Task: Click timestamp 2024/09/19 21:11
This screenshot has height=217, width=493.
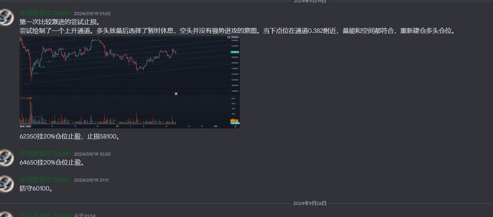Action: click(x=91, y=180)
